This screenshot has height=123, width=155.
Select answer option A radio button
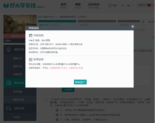coord(57,110)
